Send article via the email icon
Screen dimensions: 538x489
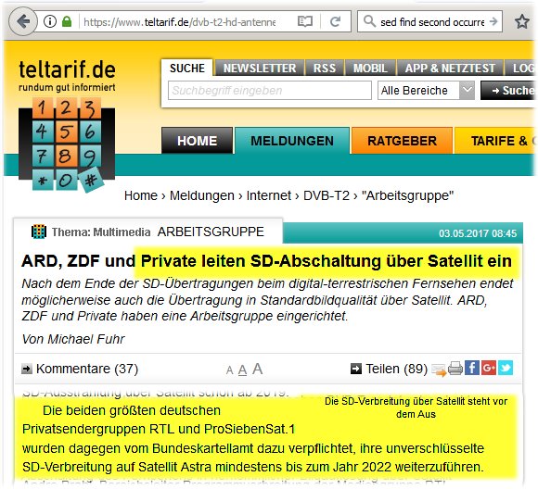point(439,370)
